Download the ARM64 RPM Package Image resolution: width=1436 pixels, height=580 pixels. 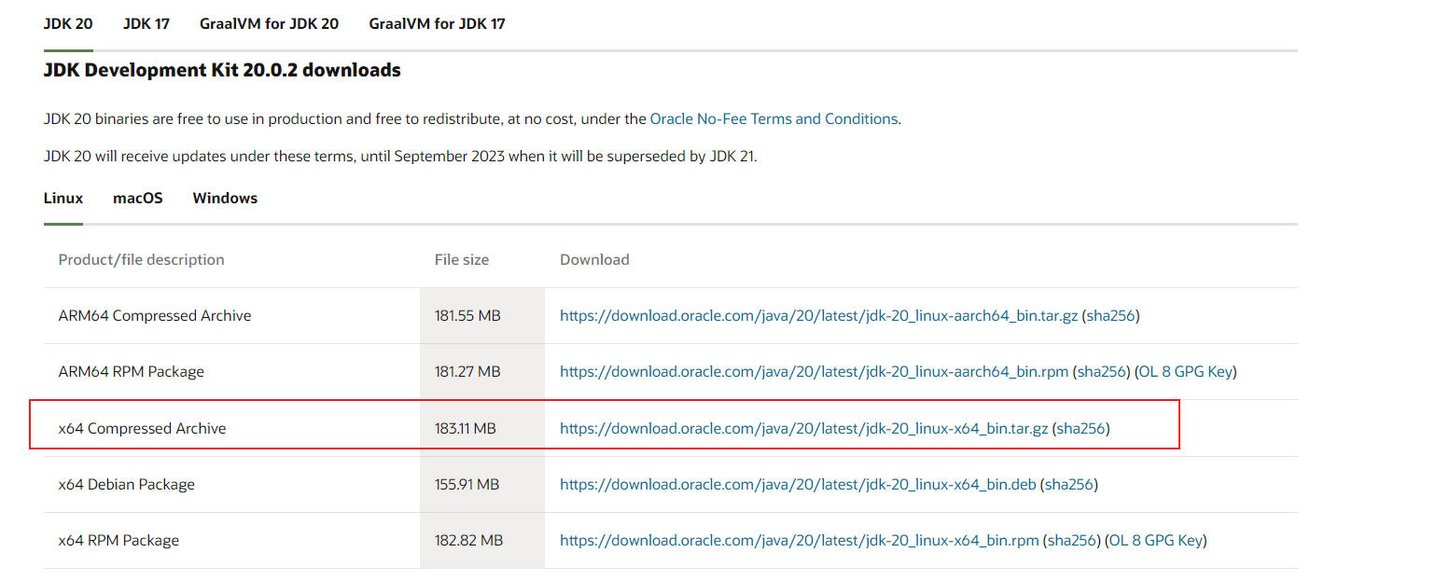[x=807, y=371]
